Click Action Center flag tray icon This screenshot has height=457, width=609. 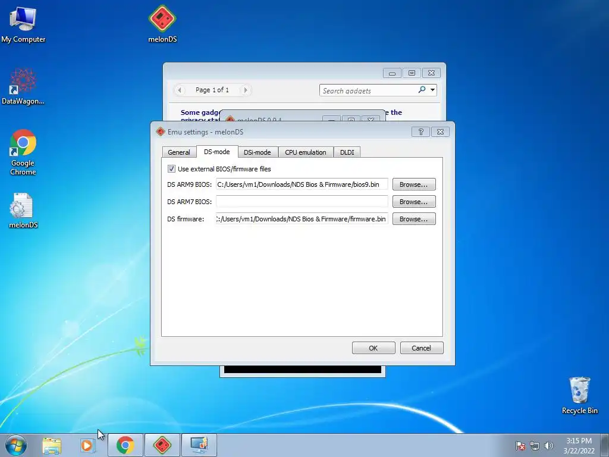(x=520, y=446)
